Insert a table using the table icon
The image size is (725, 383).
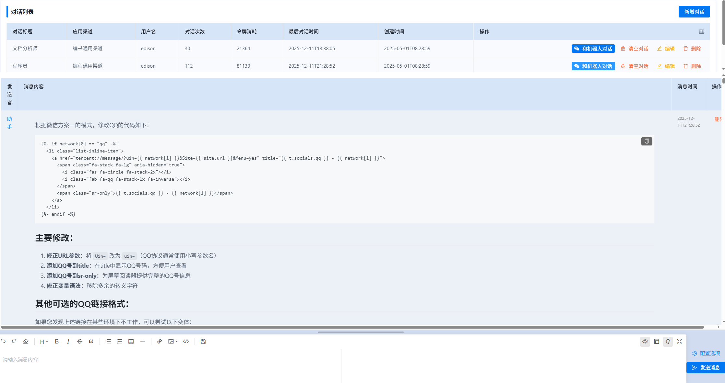tap(131, 341)
